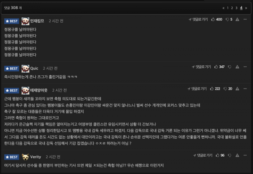
Task: Jump to the first page with « arrow
Action: [x=223, y=8]
